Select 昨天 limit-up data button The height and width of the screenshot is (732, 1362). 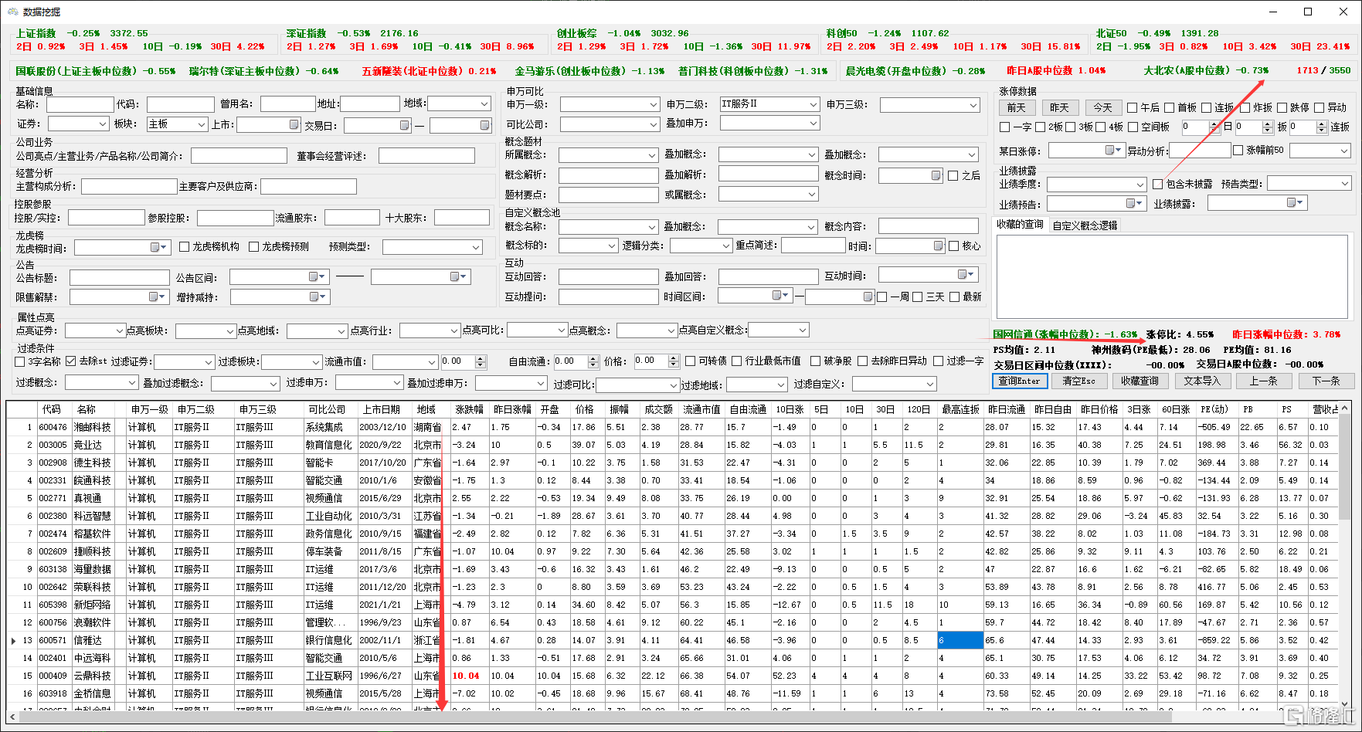pos(1059,108)
